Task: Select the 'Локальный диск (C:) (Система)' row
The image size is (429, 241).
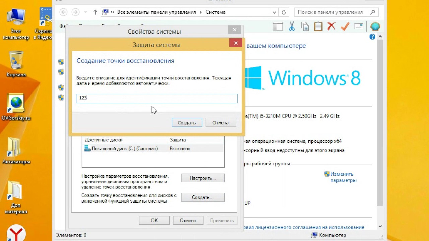Action: point(153,149)
